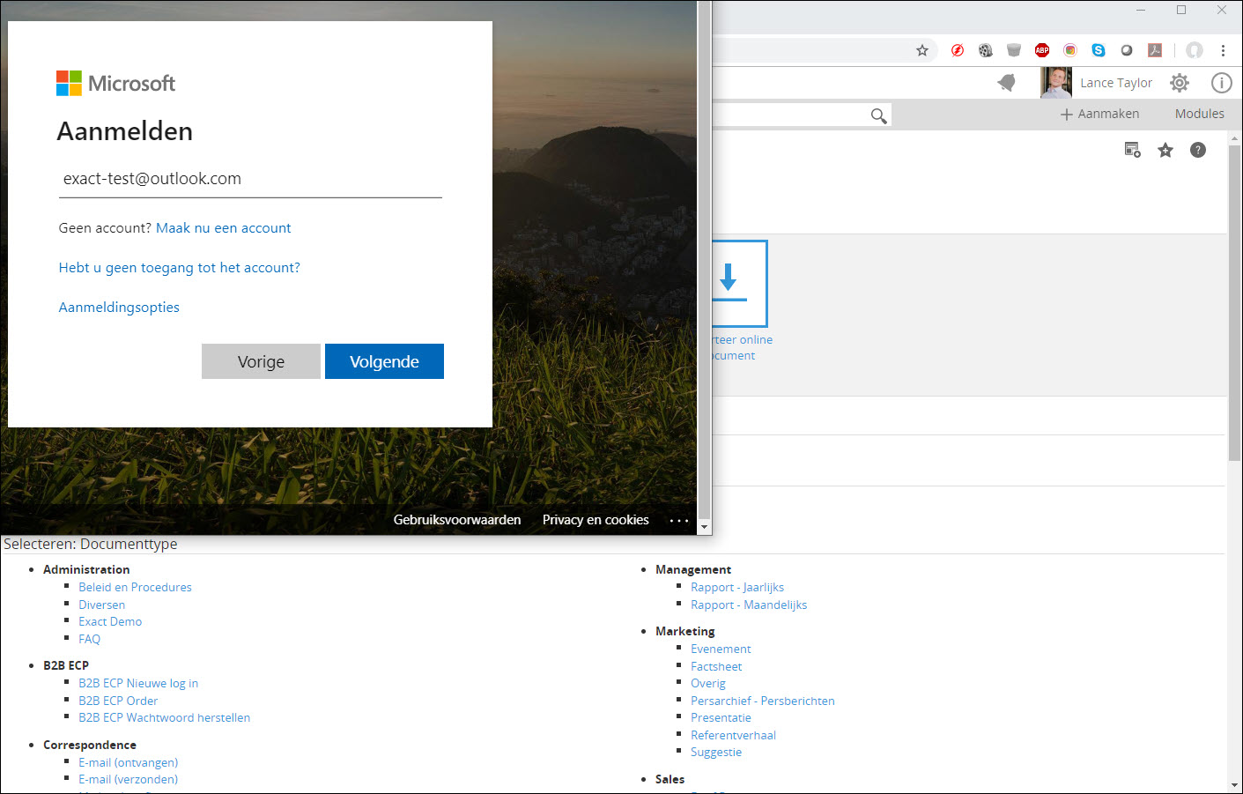Image resolution: width=1243 pixels, height=794 pixels.
Task: Click the main scrollbar down arrow
Action: pos(1234,785)
